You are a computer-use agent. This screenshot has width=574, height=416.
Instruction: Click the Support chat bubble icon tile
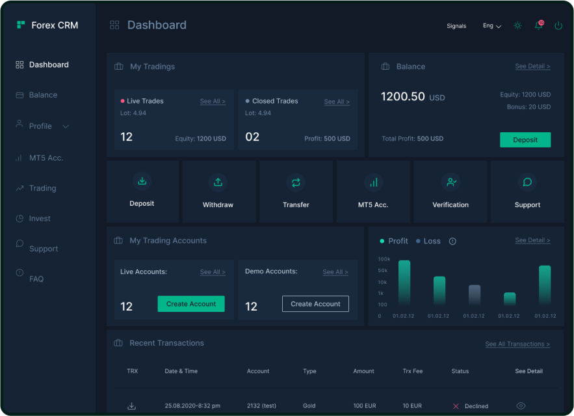[527, 182]
